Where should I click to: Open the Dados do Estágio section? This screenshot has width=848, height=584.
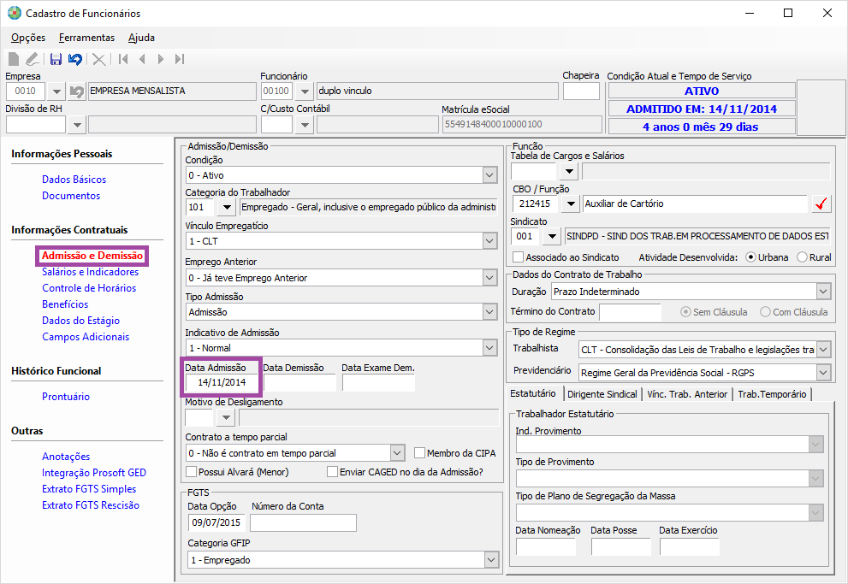[80, 321]
